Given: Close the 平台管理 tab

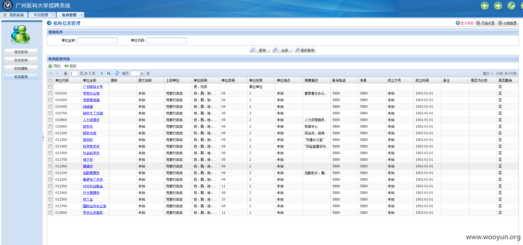Looking at the screenshot, I should (53, 15).
